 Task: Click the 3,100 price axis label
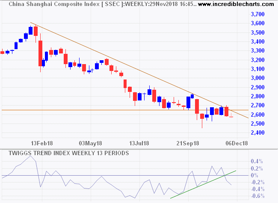257,69
